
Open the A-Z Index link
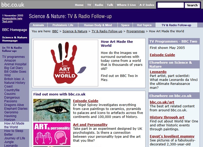(x=147, y=5)
